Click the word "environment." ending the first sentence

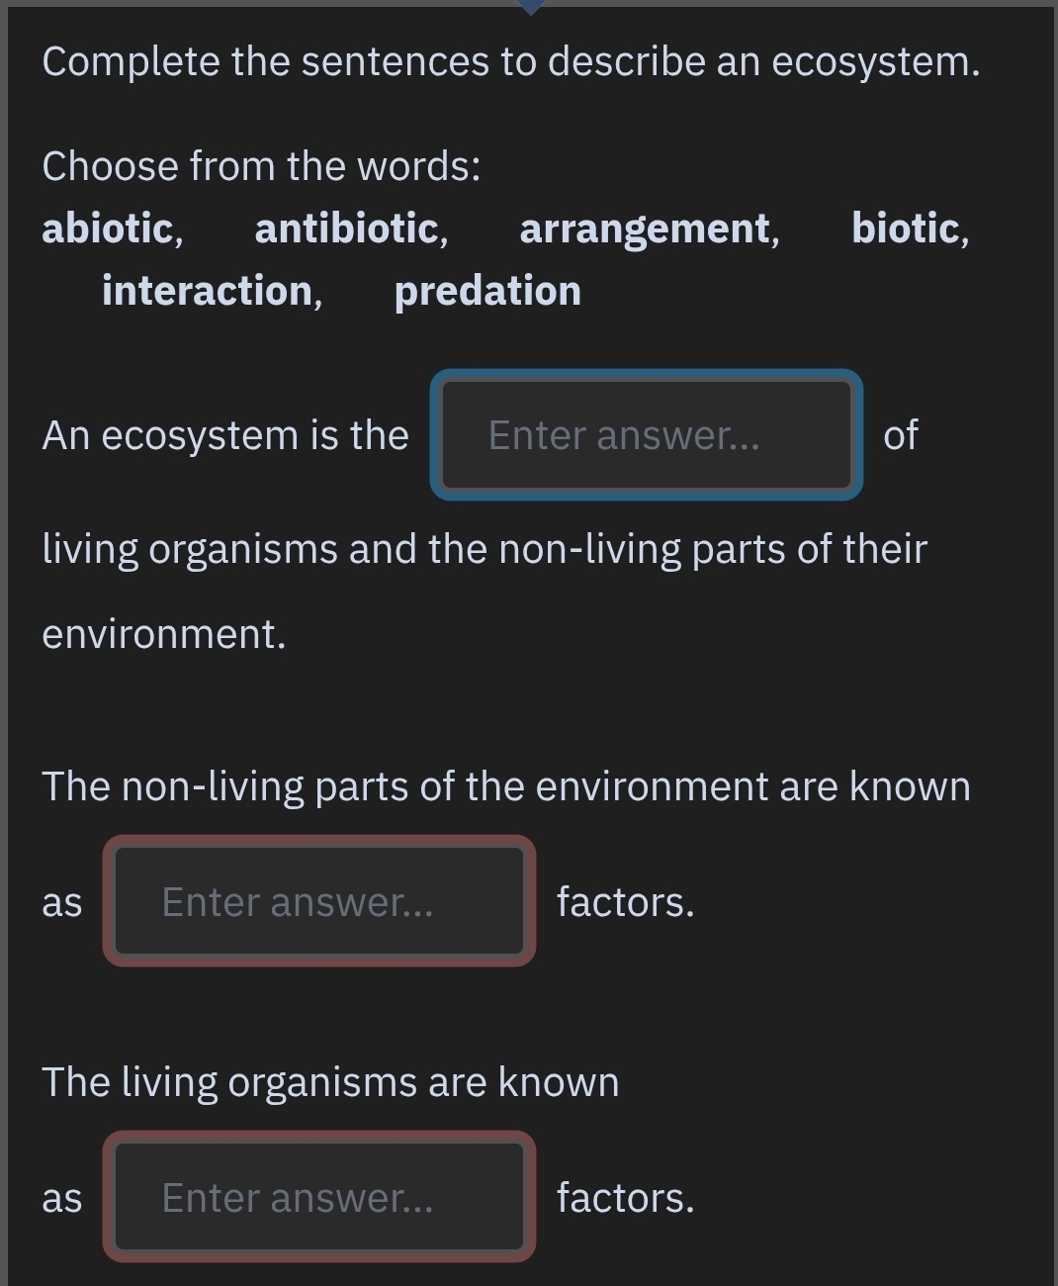pos(163,634)
